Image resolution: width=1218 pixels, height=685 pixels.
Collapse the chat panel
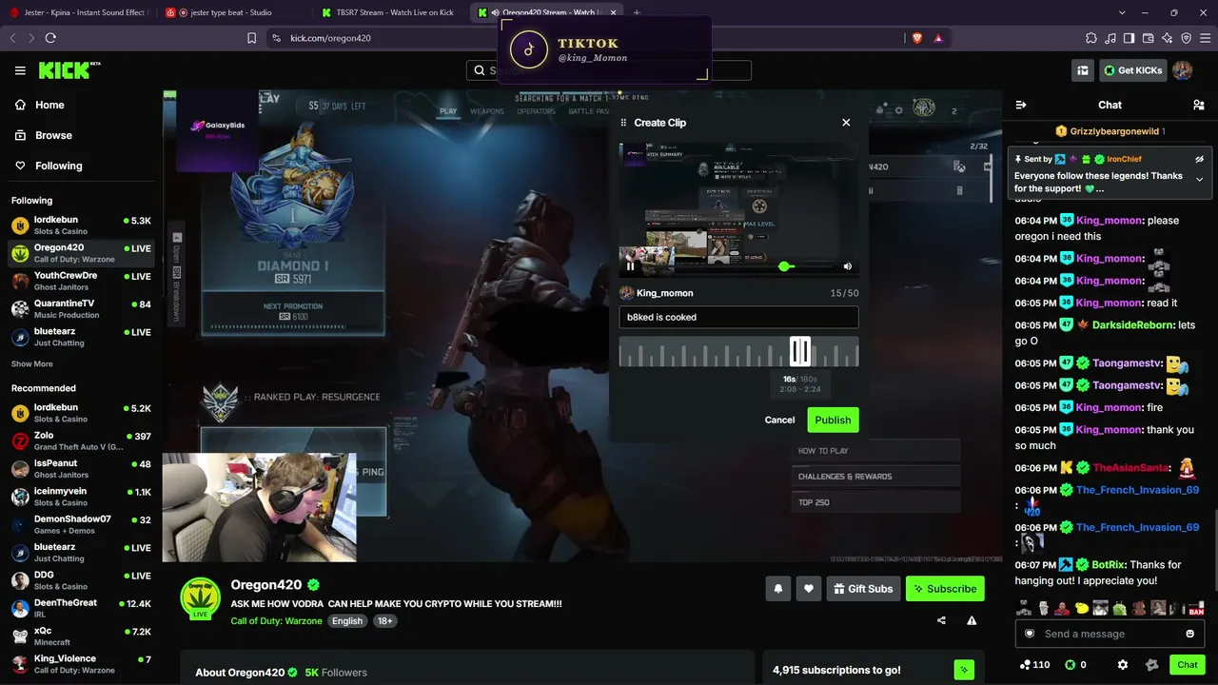1021,105
